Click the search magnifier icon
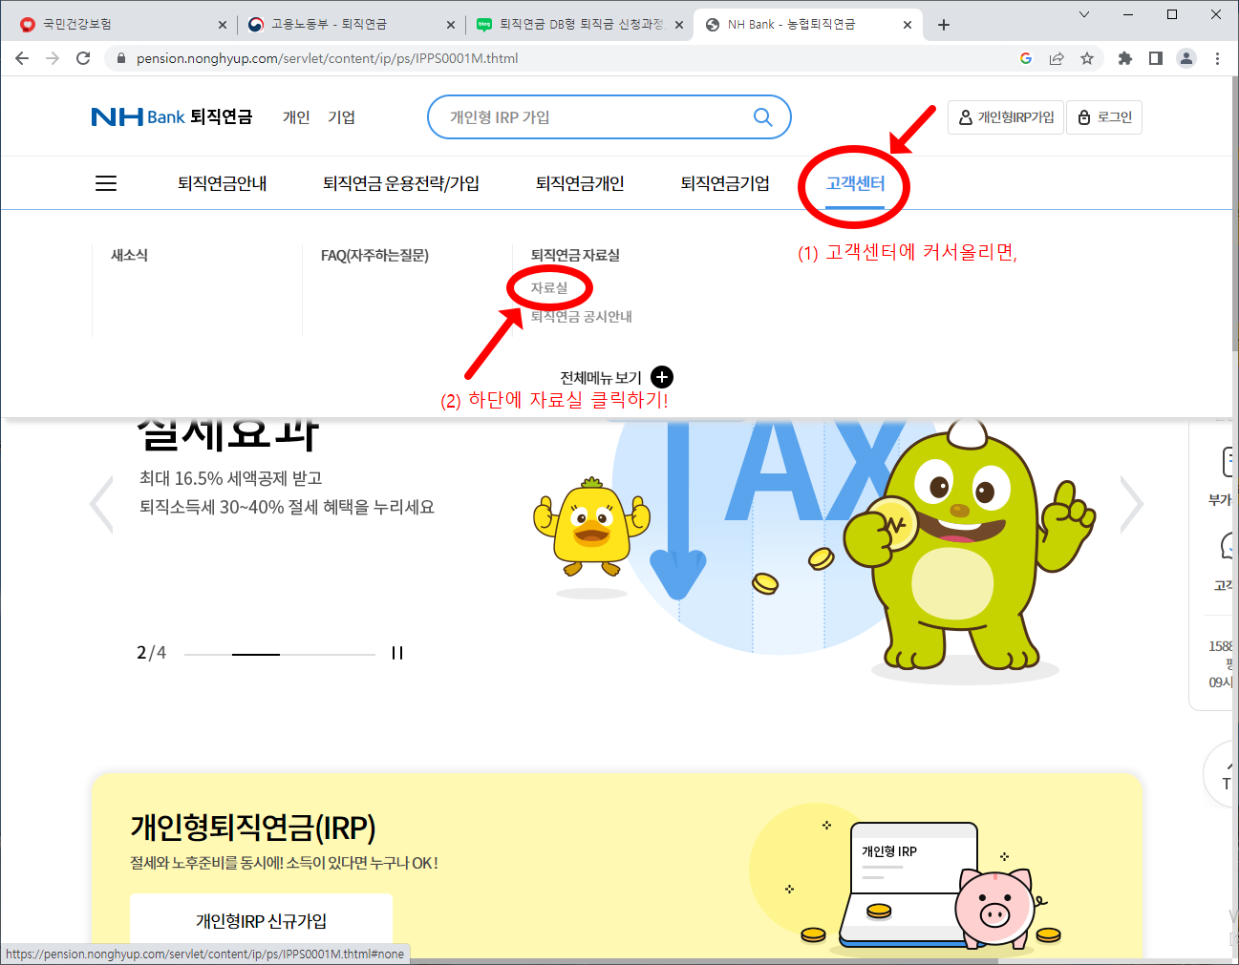This screenshot has width=1239, height=965. (x=762, y=117)
